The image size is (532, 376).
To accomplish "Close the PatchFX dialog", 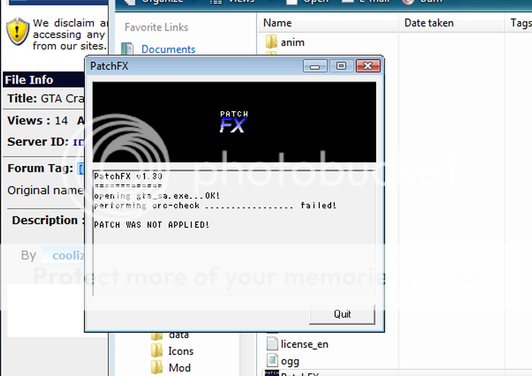I will pyautogui.click(x=368, y=66).
